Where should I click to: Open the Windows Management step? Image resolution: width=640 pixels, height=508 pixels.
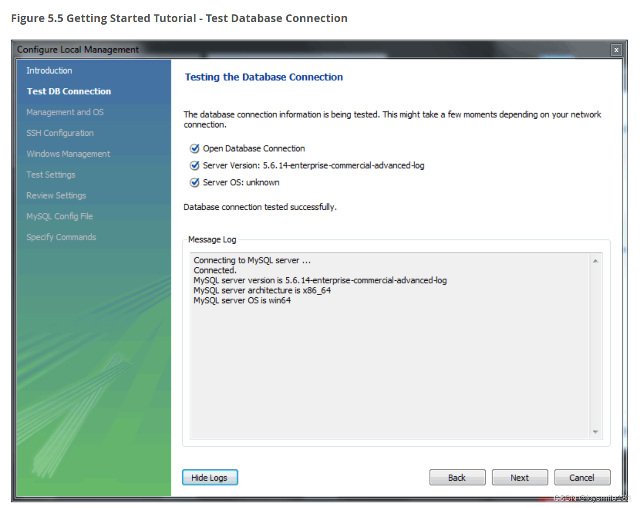pos(68,154)
